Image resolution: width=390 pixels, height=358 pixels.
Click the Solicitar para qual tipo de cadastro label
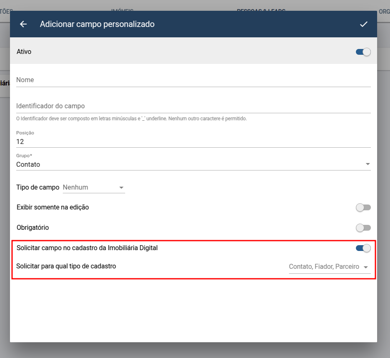66,266
